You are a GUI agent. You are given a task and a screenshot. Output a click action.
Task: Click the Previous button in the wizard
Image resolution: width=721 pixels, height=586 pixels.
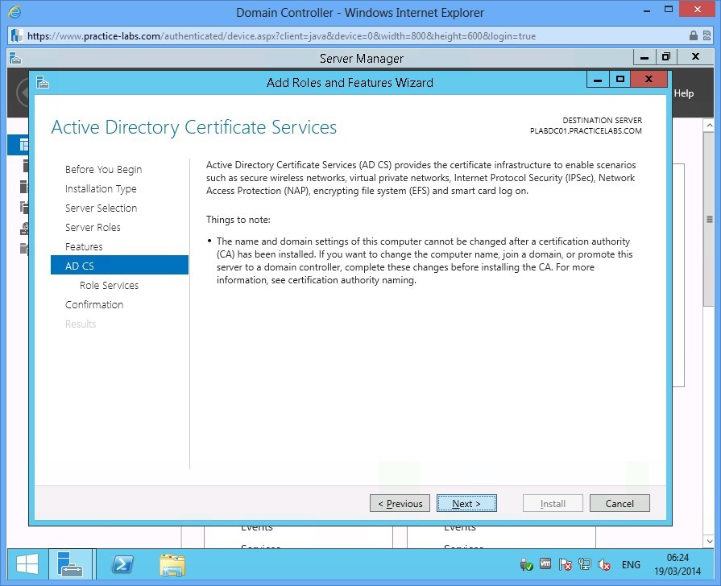coord(400,503)
